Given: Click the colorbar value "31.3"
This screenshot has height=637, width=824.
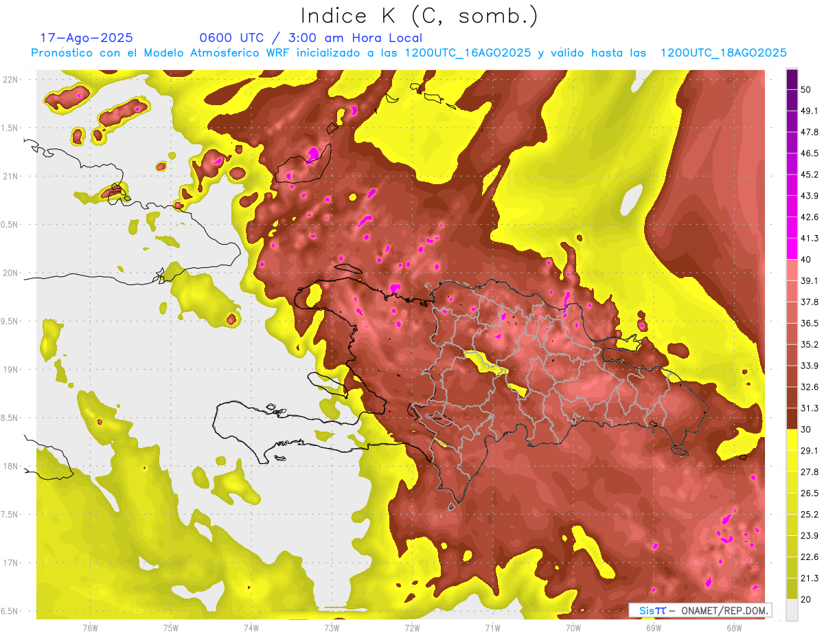Looking at the screenshot, I should pos(810,408).
